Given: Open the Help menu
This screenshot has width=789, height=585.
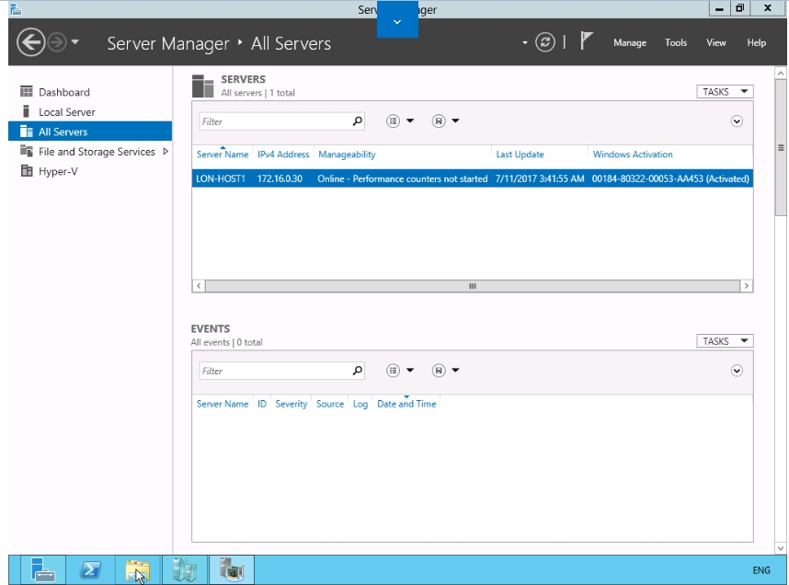Looking at the screenshot, I should (756, 43).
